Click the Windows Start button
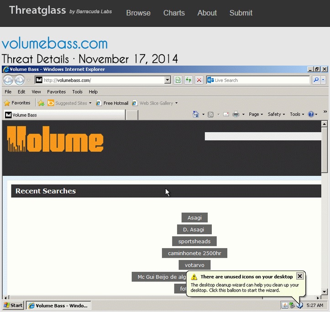This screenshot has width=330, height=312. [13, 305]
